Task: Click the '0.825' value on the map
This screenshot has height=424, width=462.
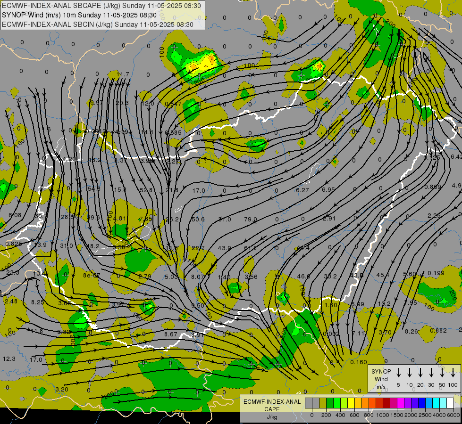Action: coord(14,244)
